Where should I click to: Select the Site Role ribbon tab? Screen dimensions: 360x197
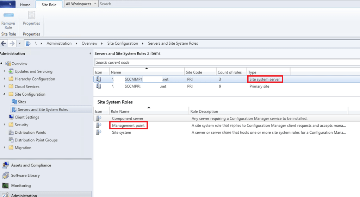pyautogui.click(x=49, y=5)
